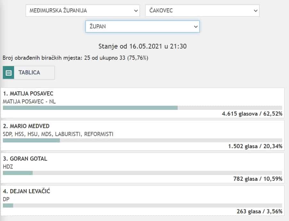Click the Dejan Levačić candidate heading
Viewport: 289px width, 221px height.
click(27, 191)
